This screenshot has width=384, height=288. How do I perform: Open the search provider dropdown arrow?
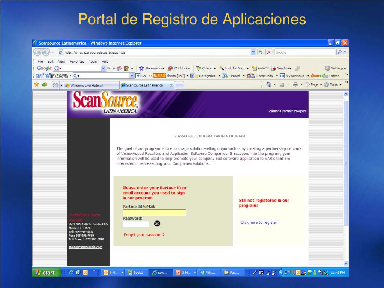[x=345, y=52]
